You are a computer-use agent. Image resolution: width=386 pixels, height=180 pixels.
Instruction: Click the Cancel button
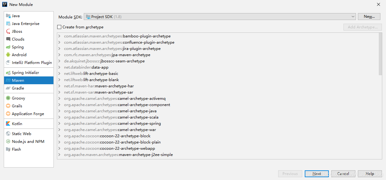[x=343, y=174]
